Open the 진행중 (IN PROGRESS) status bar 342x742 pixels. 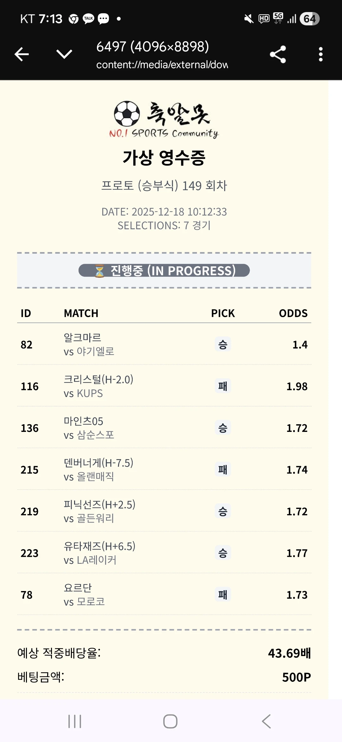tap(164, 270)
